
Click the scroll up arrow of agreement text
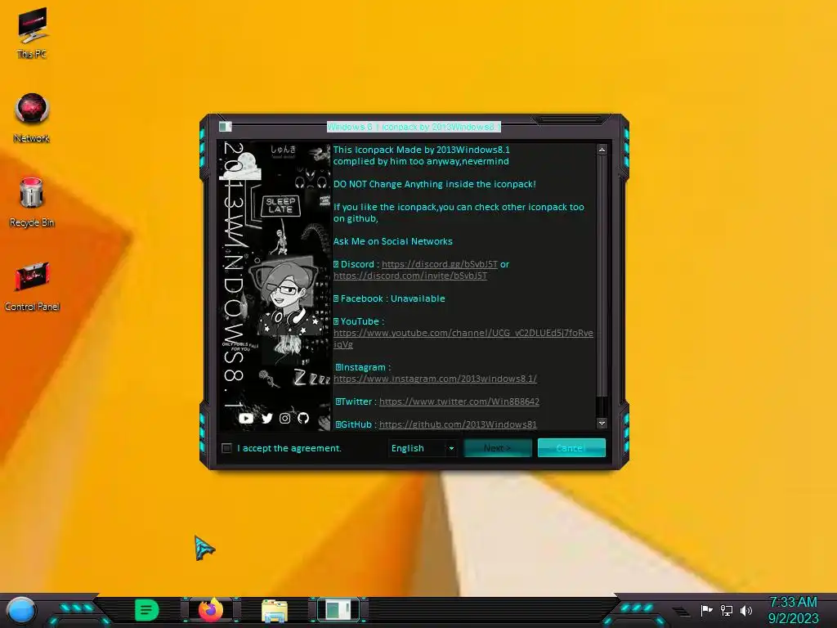[602, 150]
